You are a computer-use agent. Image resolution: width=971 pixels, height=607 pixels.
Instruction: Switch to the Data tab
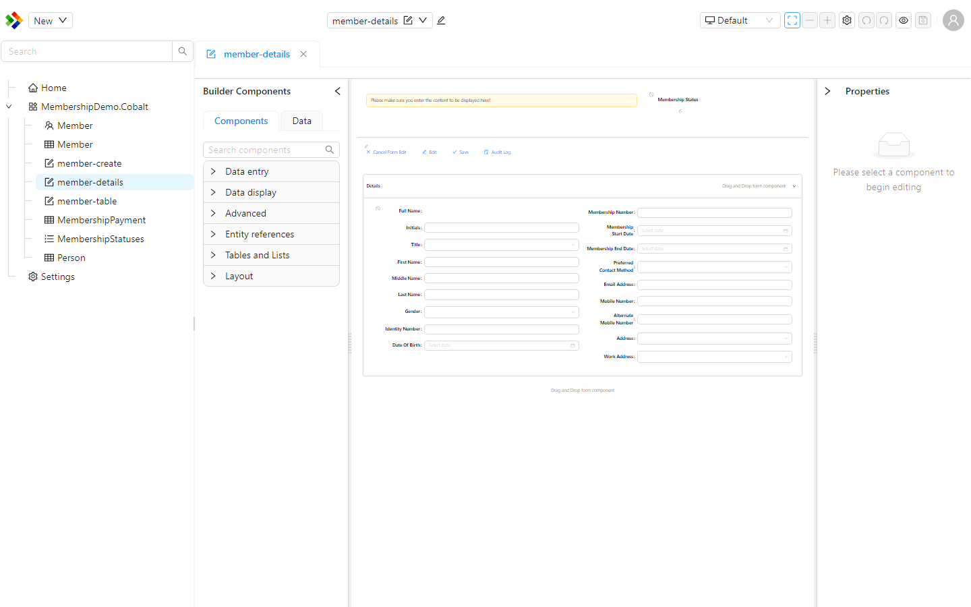coord(301,121)
